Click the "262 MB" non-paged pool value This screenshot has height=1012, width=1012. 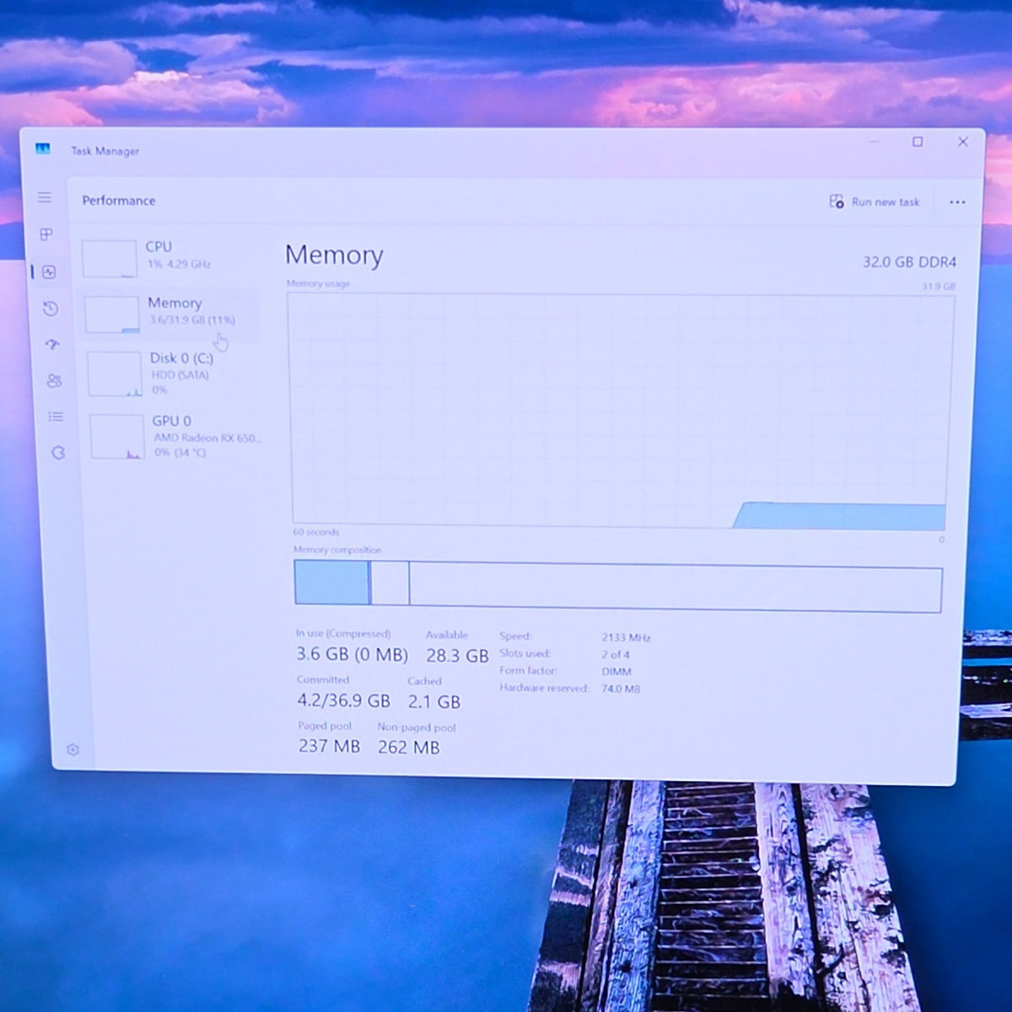tap(408, 747)
